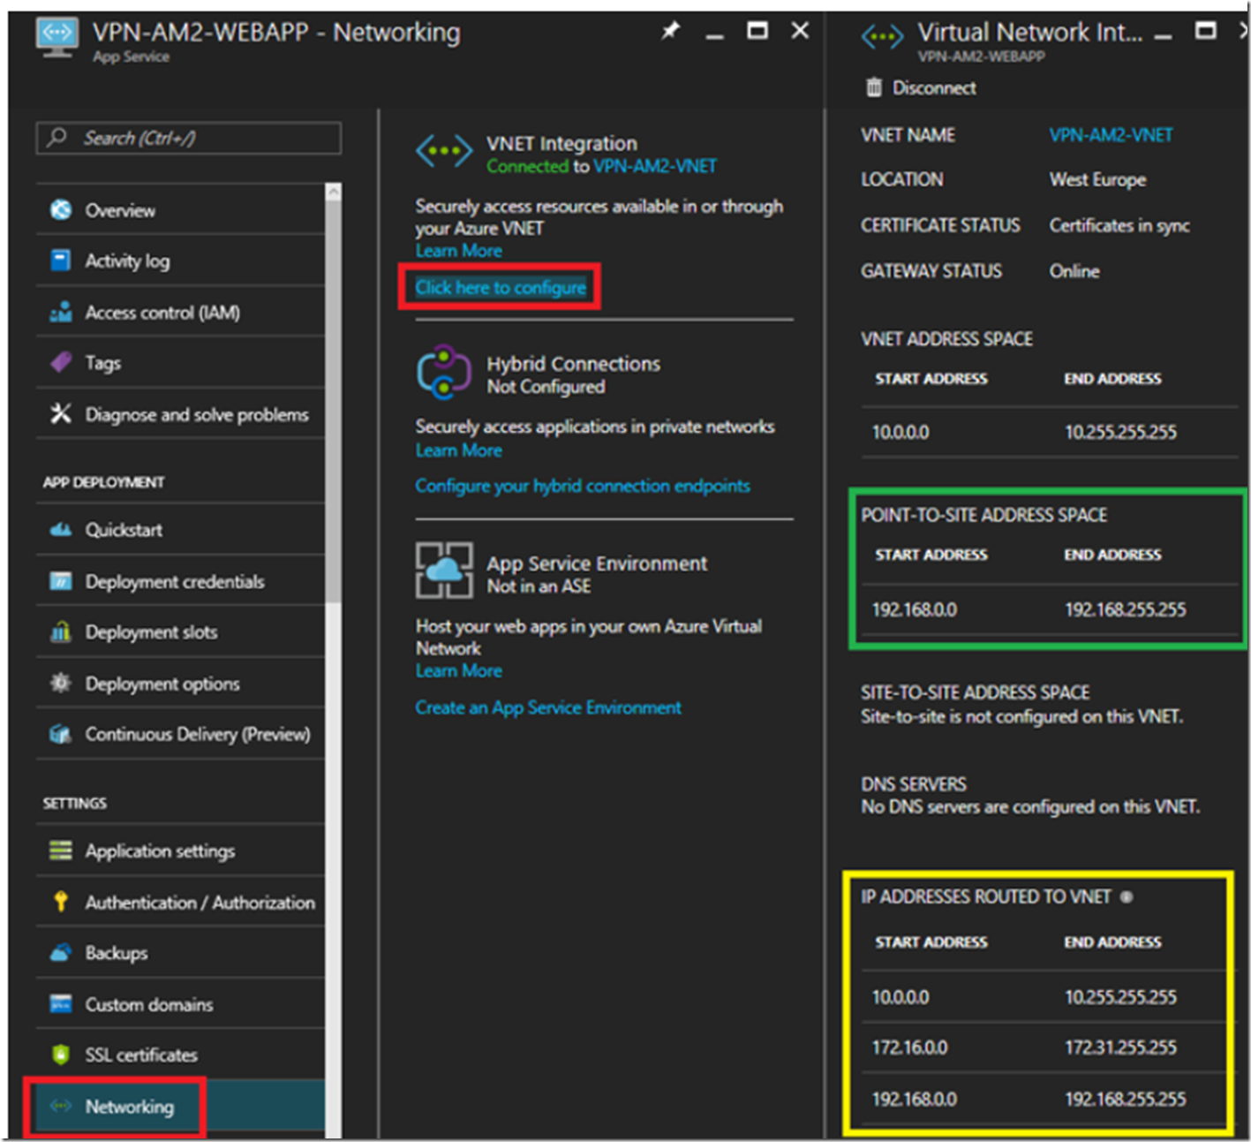Click the Quickstart cloud icon
The image size is (1251, 1142).
pyautogui.click(x=61, y=529)
